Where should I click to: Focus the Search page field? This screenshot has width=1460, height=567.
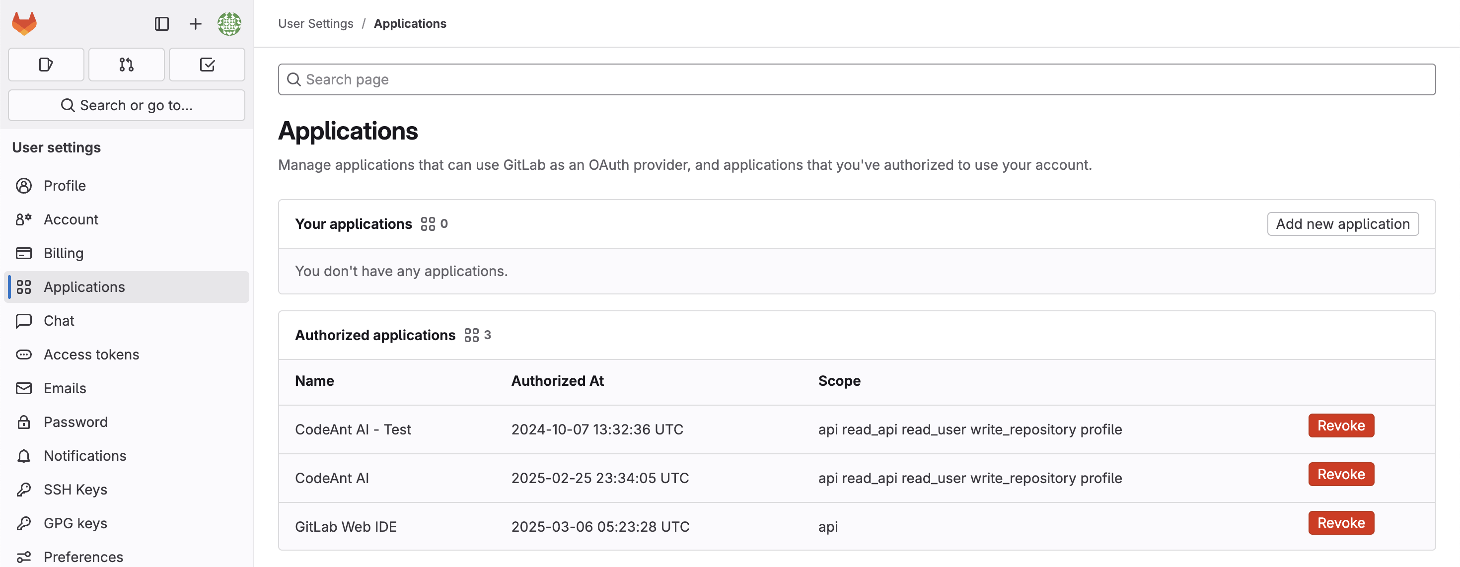[x=857, y=79]
